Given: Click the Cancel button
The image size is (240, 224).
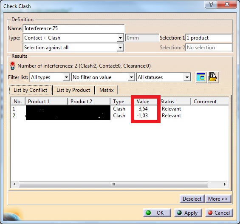Looking at the screenshot, I should coord(219,213).
